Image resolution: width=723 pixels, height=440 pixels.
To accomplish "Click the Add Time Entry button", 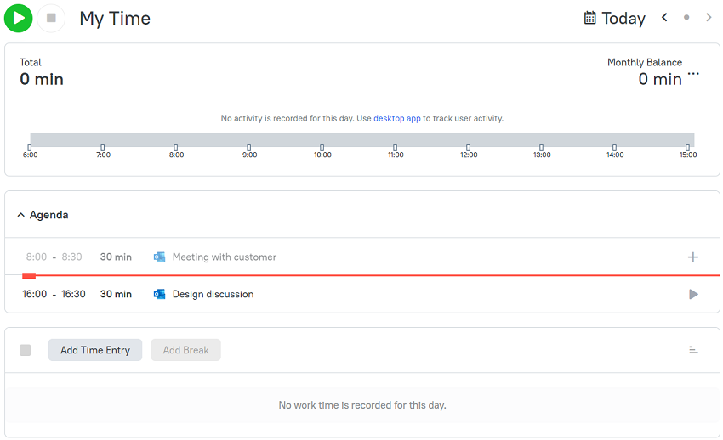I will [x=95, y=350].
